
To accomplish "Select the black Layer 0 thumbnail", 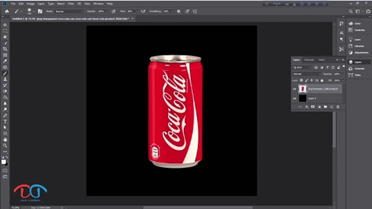I will [303, 98].
